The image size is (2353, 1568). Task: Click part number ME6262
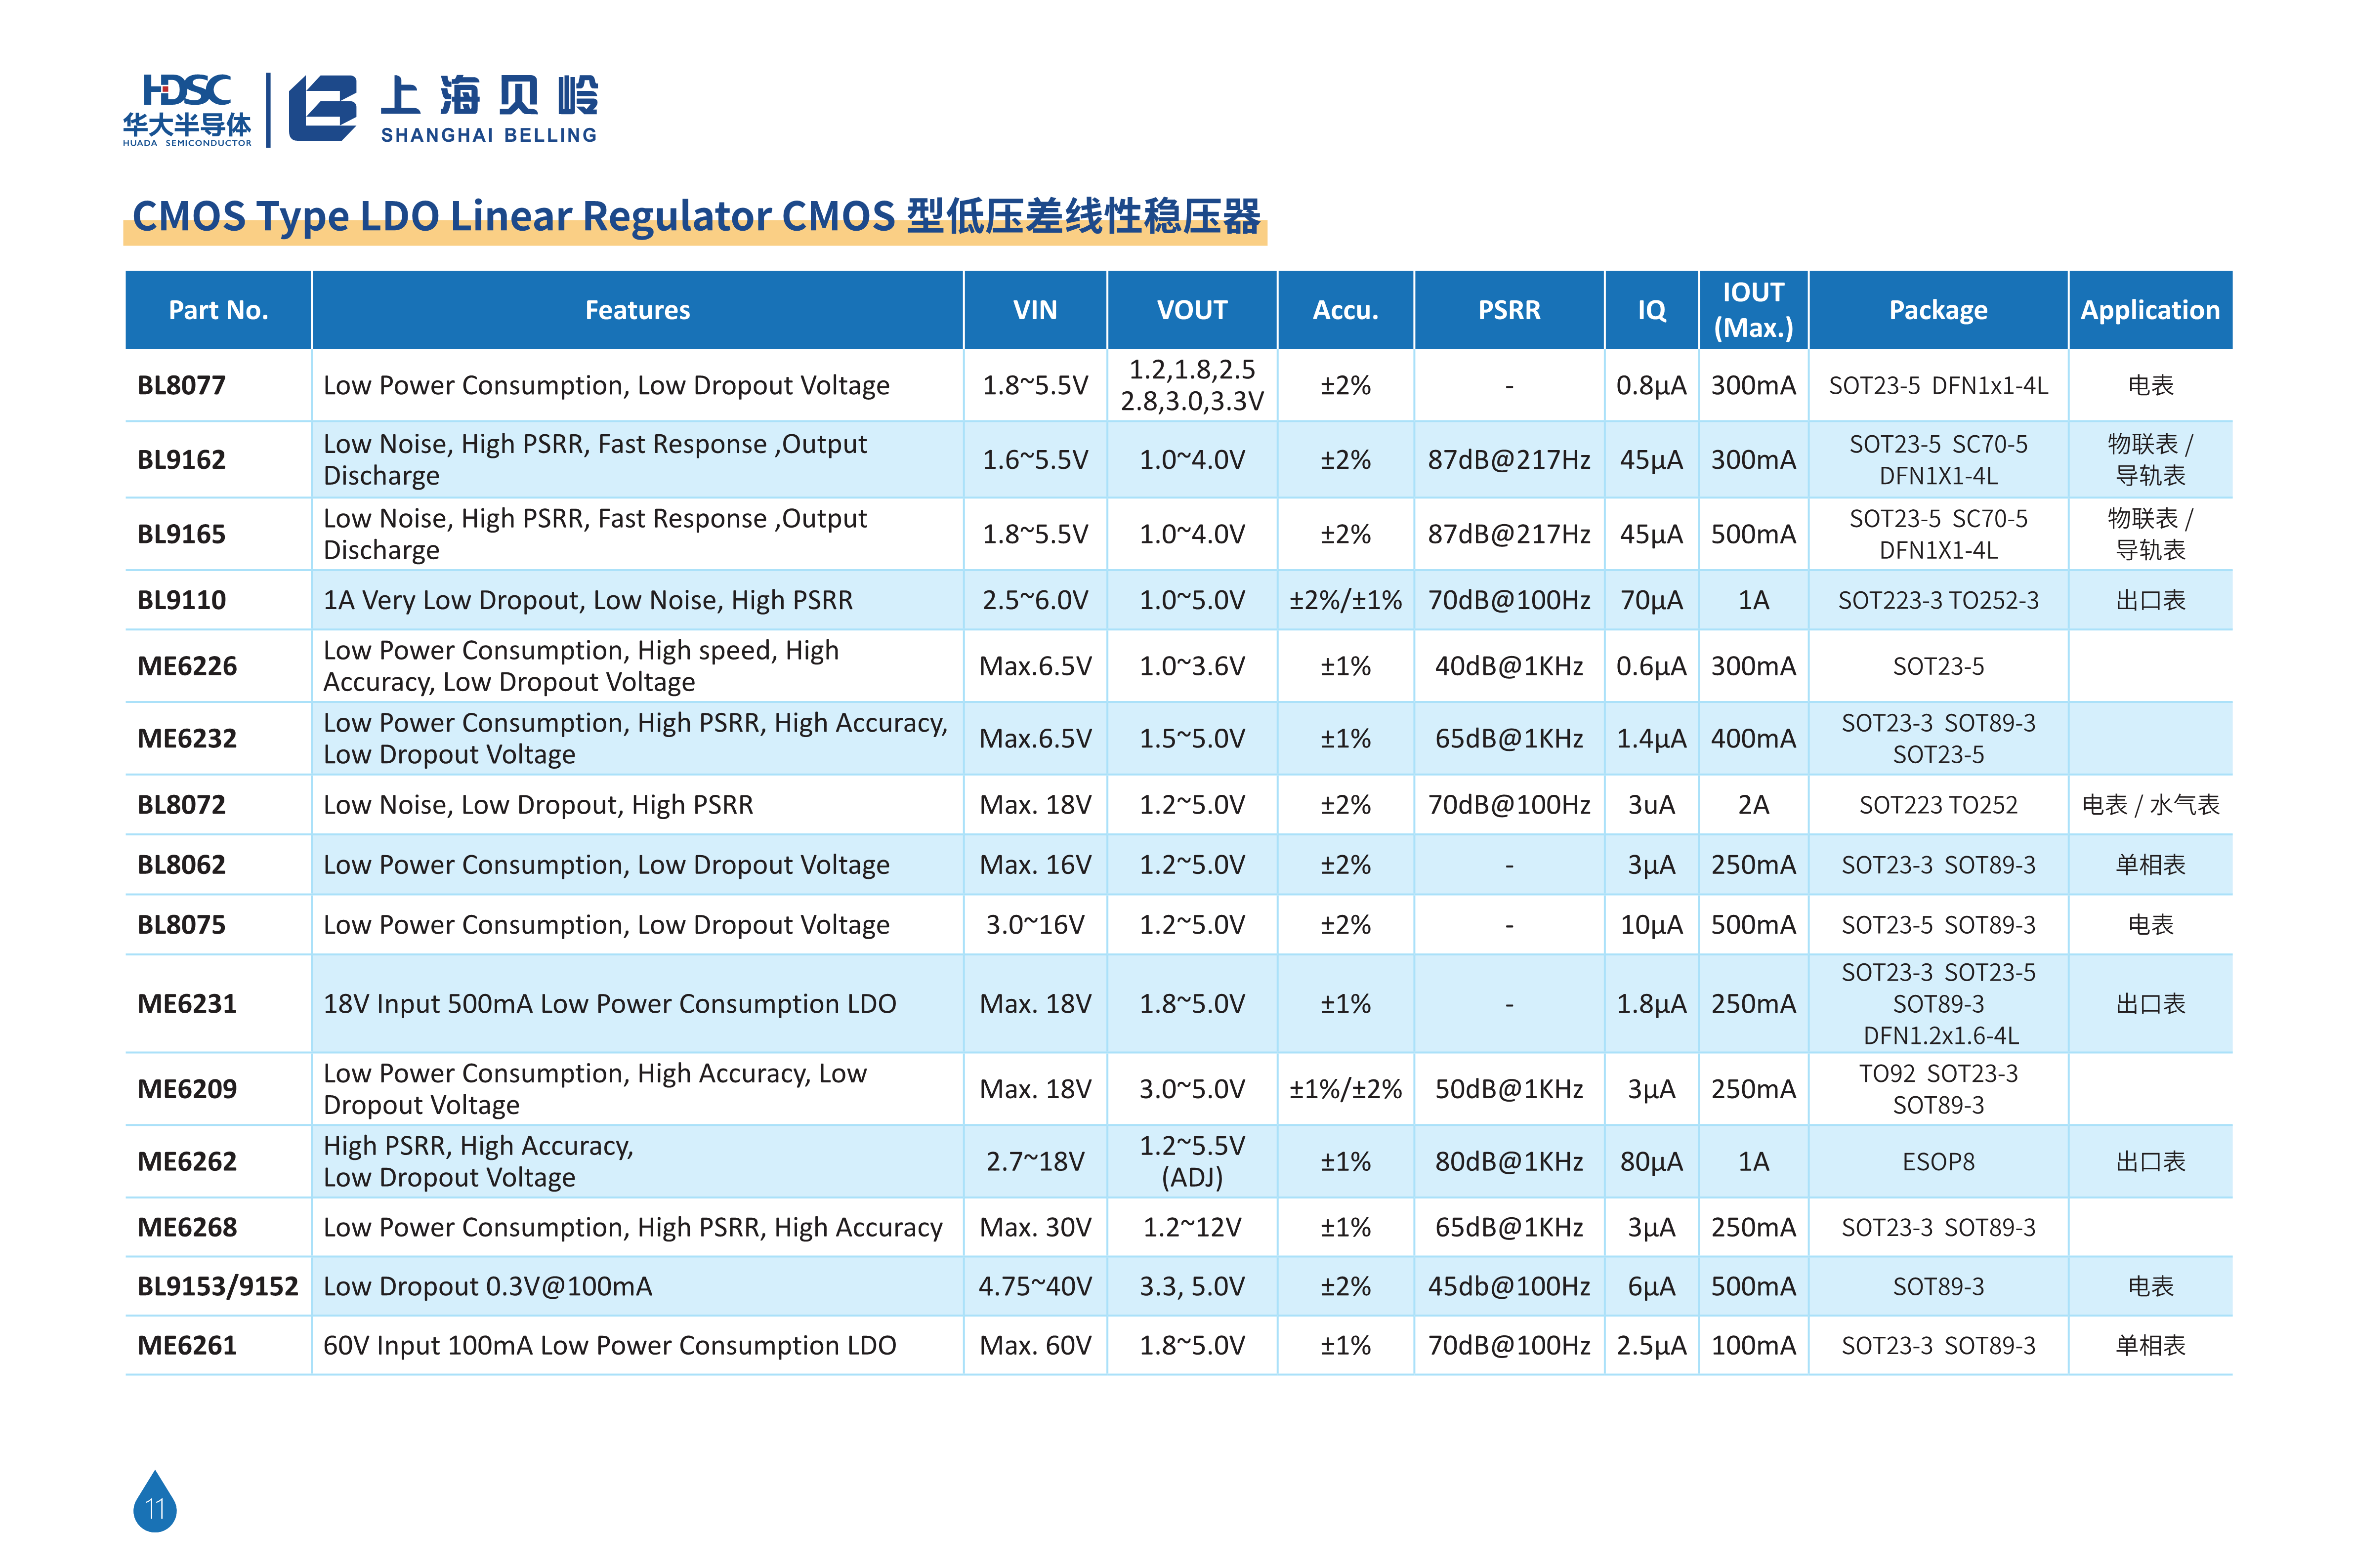pyautogui.click(x=187, y=1161)
